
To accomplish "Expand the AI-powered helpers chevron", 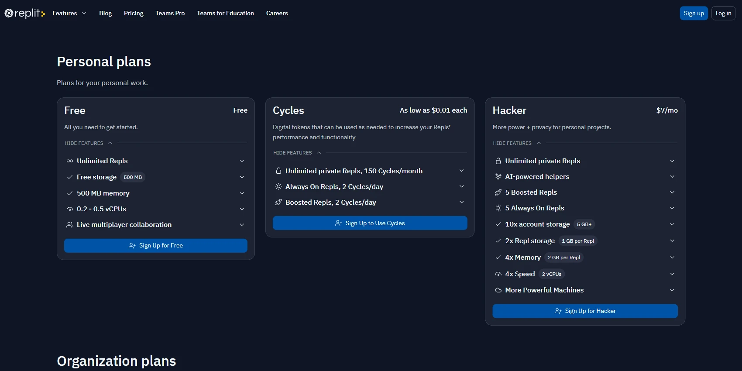I will pyautogui.click(x=672, y=177).
